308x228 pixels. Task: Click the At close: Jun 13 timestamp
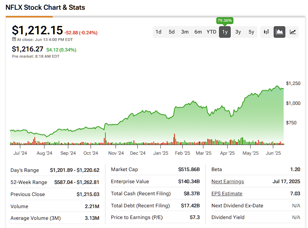tap(45, 40)
